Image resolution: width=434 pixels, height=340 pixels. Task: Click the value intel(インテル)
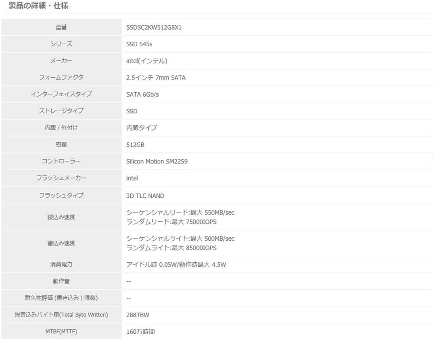[147, 61]
